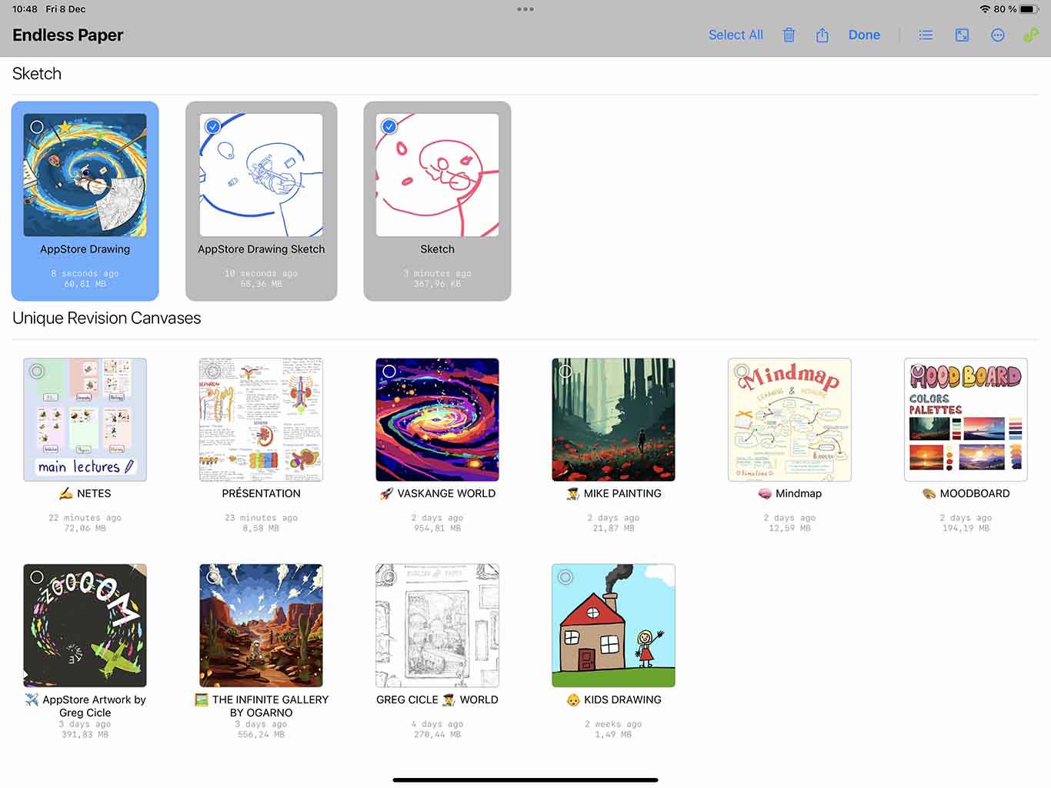Screen dimensions: 1051x788
Task: Tap the MIKE PAINTING forest thumbnail
Action: 613,419
